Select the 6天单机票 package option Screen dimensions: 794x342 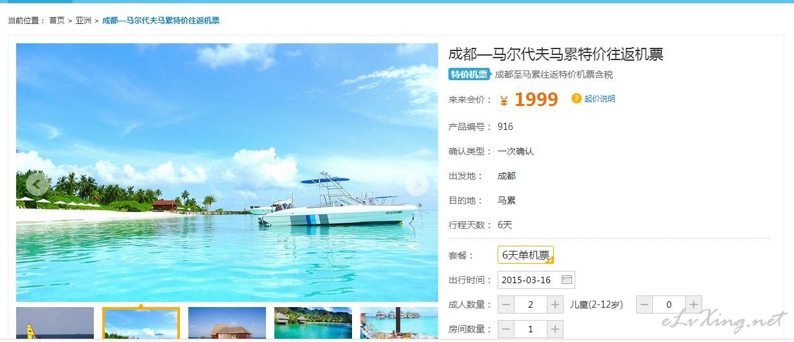[x=525, y=255]
